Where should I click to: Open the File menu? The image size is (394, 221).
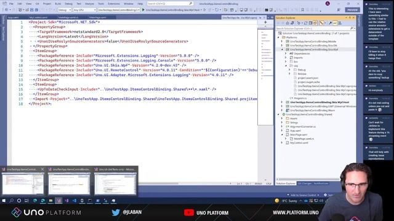[x=11, y=4]
